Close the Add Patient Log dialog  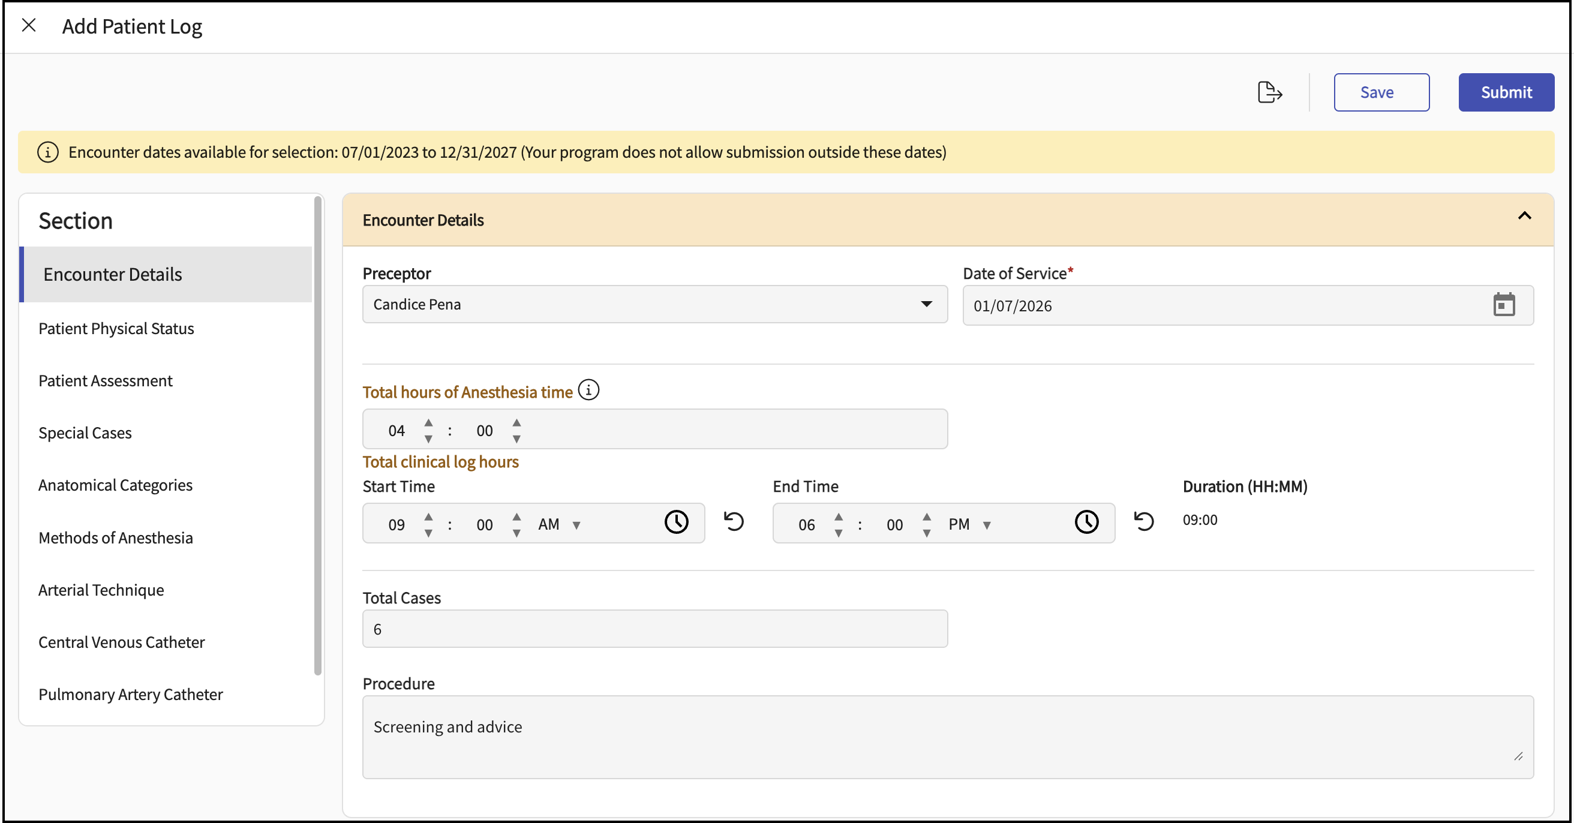(29, 26)
